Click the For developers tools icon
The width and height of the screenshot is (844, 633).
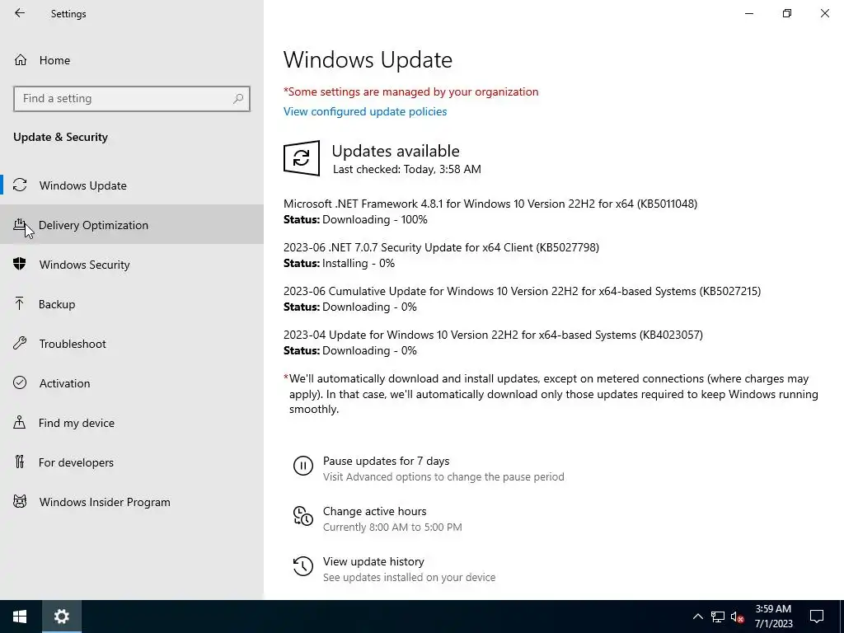20,462
